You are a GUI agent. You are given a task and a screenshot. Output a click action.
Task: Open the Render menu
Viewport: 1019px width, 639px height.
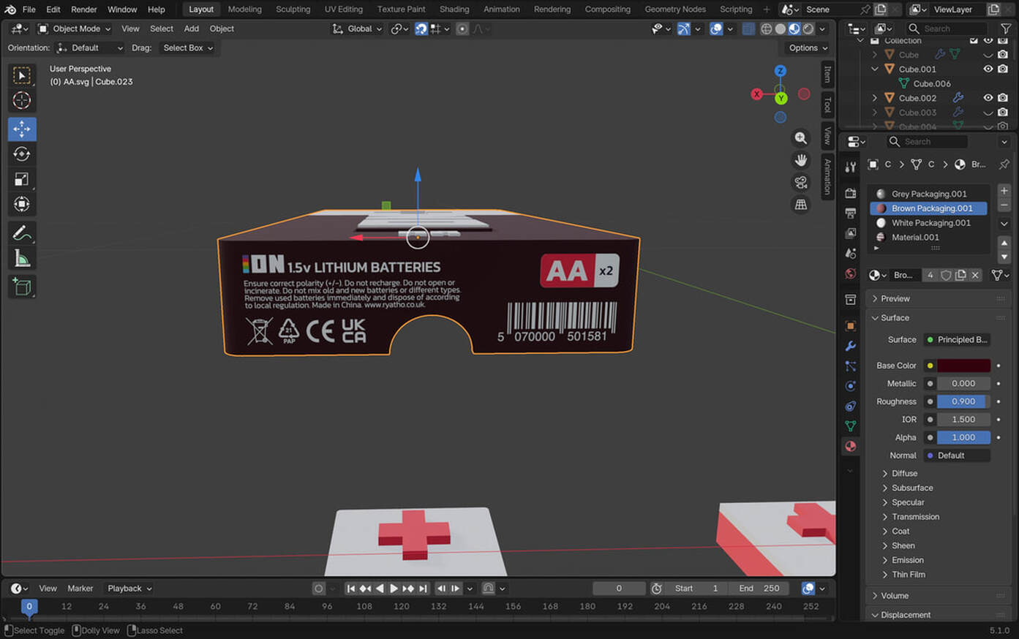tap(83, 10)
